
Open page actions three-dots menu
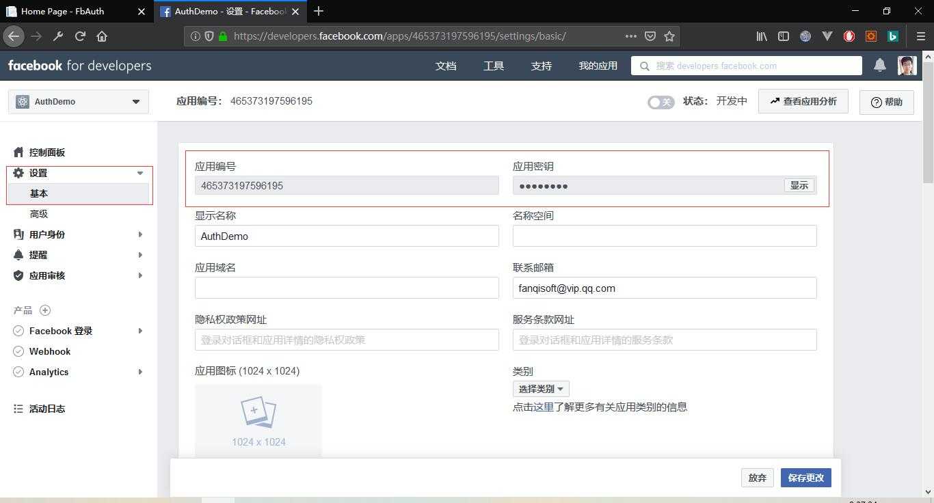(631, 36)
